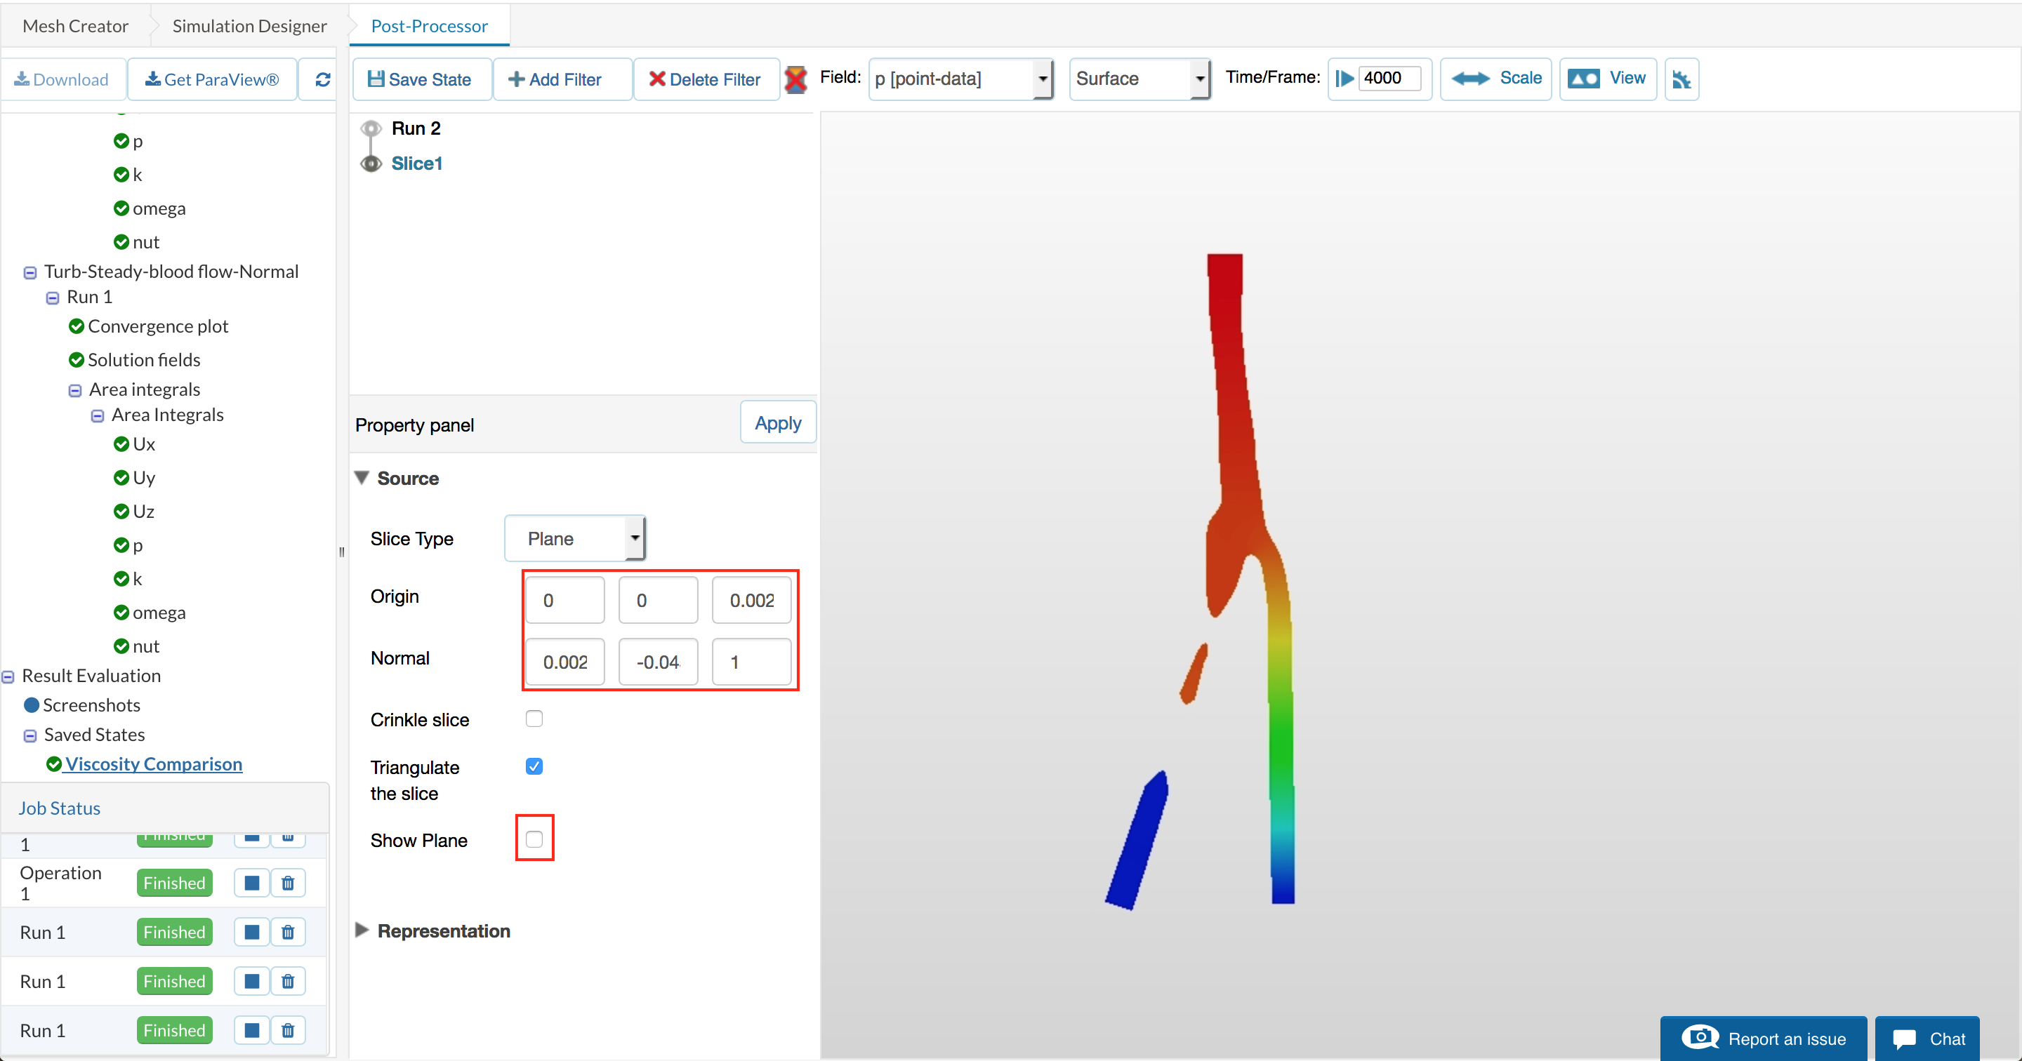Switch to the Mesh Creator tab

[x=75, y=26]
